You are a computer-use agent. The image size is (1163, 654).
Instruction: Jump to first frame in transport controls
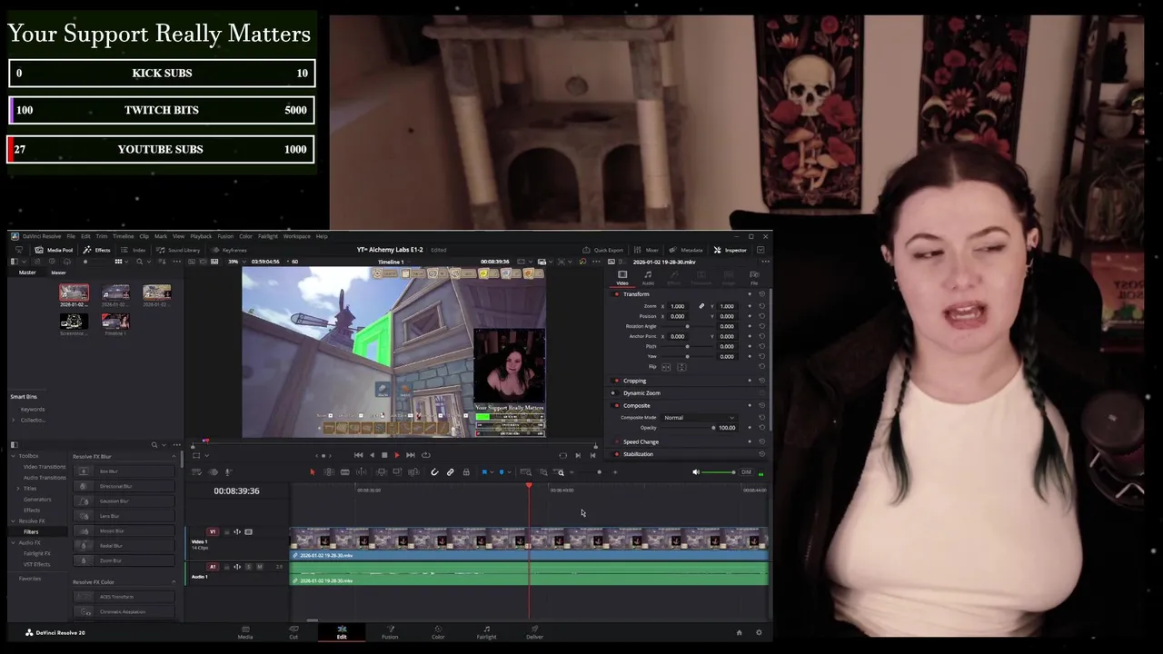click(358, 455)
